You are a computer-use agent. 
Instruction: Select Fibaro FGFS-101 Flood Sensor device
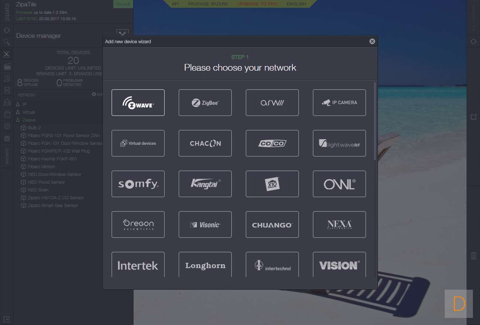click(61, 136)
